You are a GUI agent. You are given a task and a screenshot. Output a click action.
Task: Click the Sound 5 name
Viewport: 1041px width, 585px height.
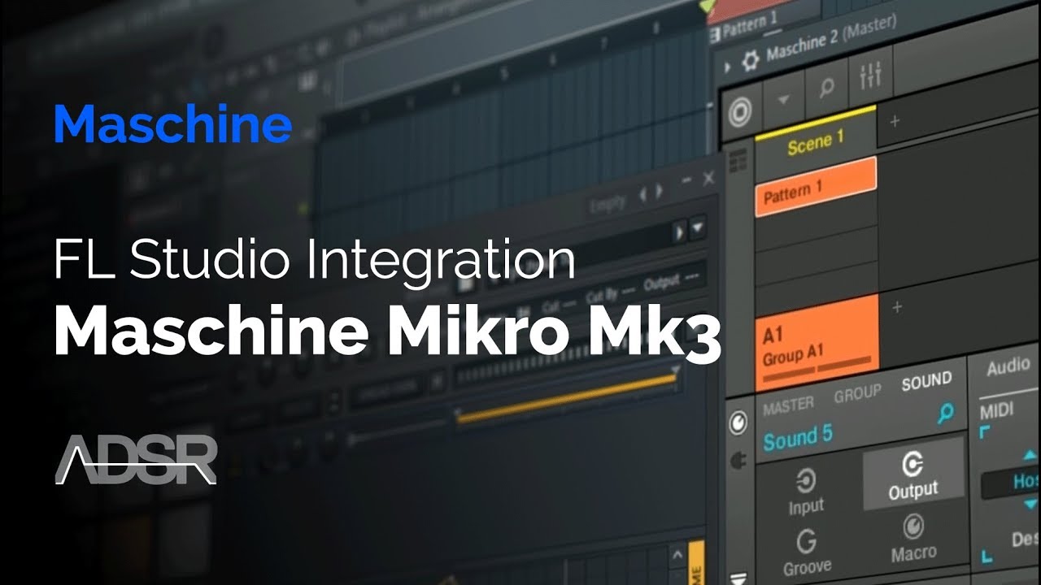798,437
